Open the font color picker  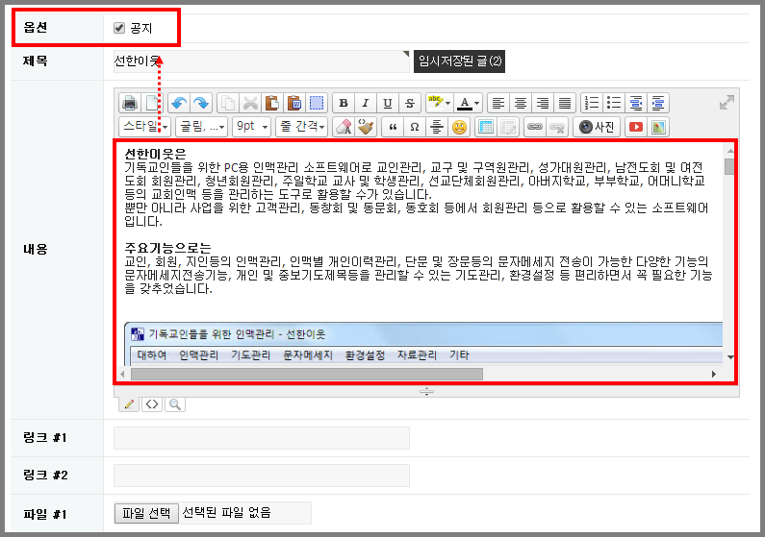coord(469,104)
